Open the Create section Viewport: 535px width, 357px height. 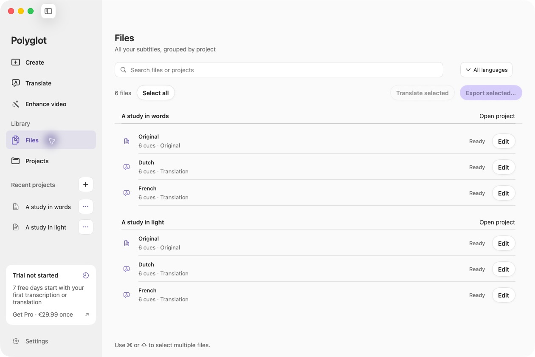click(51, 62)
